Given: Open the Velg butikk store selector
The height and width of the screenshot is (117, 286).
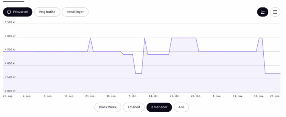Looking at the screenshot, I should [x=47, y=12].
